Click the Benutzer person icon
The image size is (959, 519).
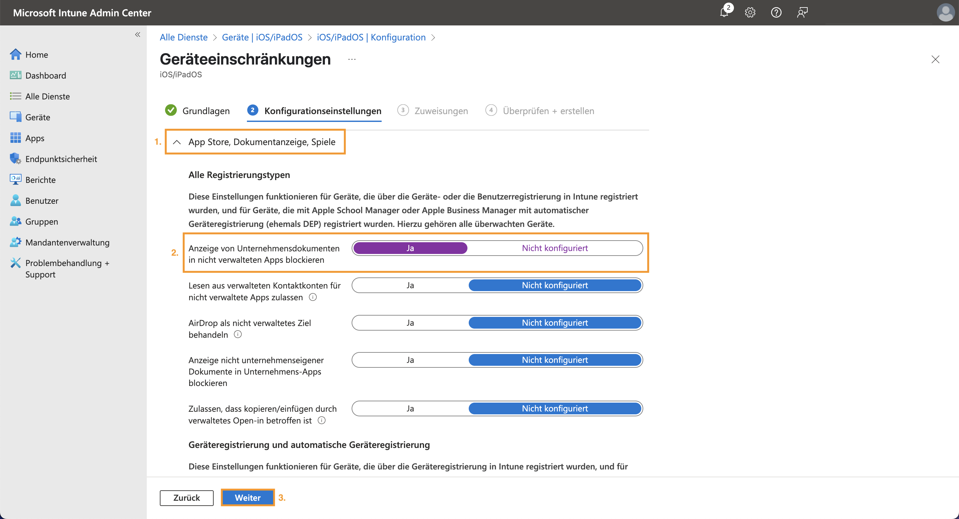coord(15,200)
